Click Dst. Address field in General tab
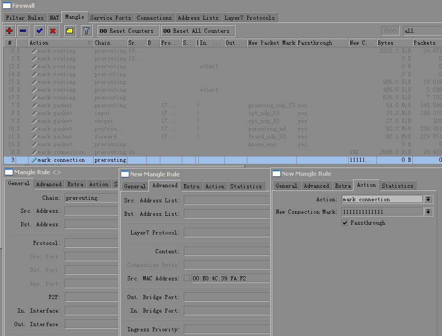Viewport: 442px width, 336px height. [x=91, y=225]
